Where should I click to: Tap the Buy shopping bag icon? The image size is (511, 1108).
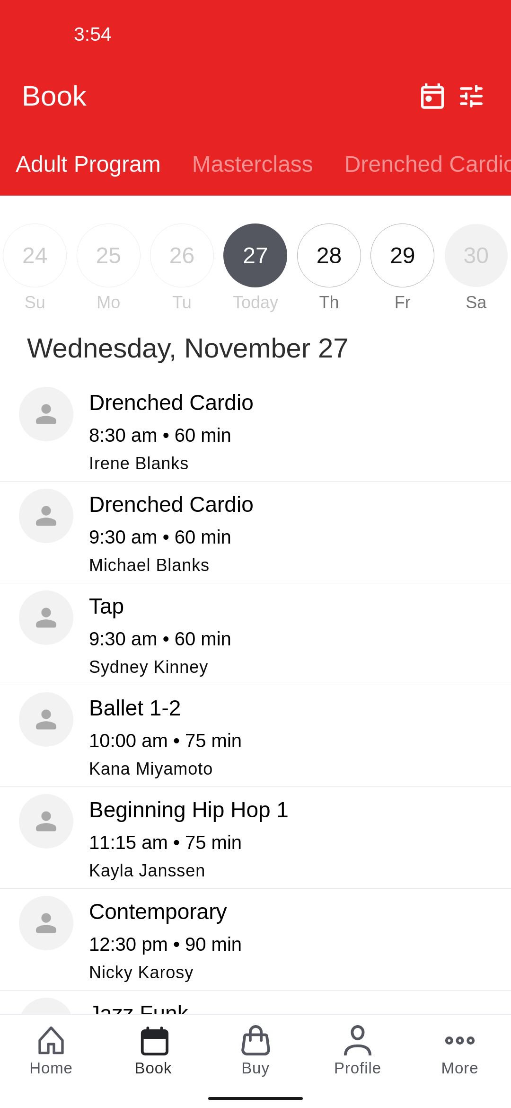pyautogui.click(x=255, y=1042)
